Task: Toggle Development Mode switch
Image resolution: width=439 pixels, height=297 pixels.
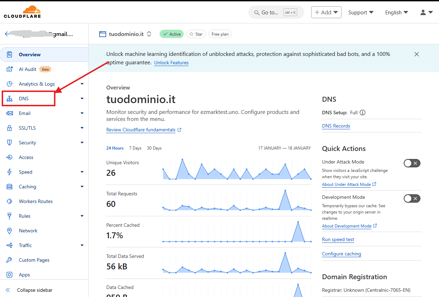Action: click(x=412, y=198)
